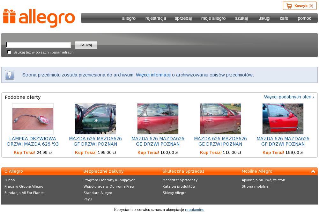Screen dimensions: 319x216
Task: Collapse the footer with the up arrow
Action: [x=313, y=171]
